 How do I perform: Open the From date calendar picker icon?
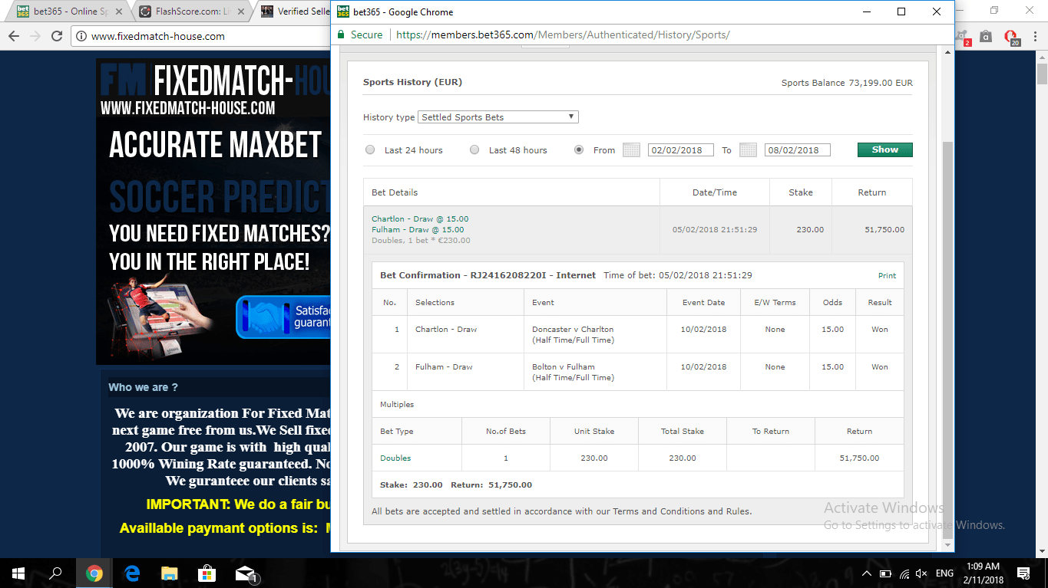click(631, 150)
